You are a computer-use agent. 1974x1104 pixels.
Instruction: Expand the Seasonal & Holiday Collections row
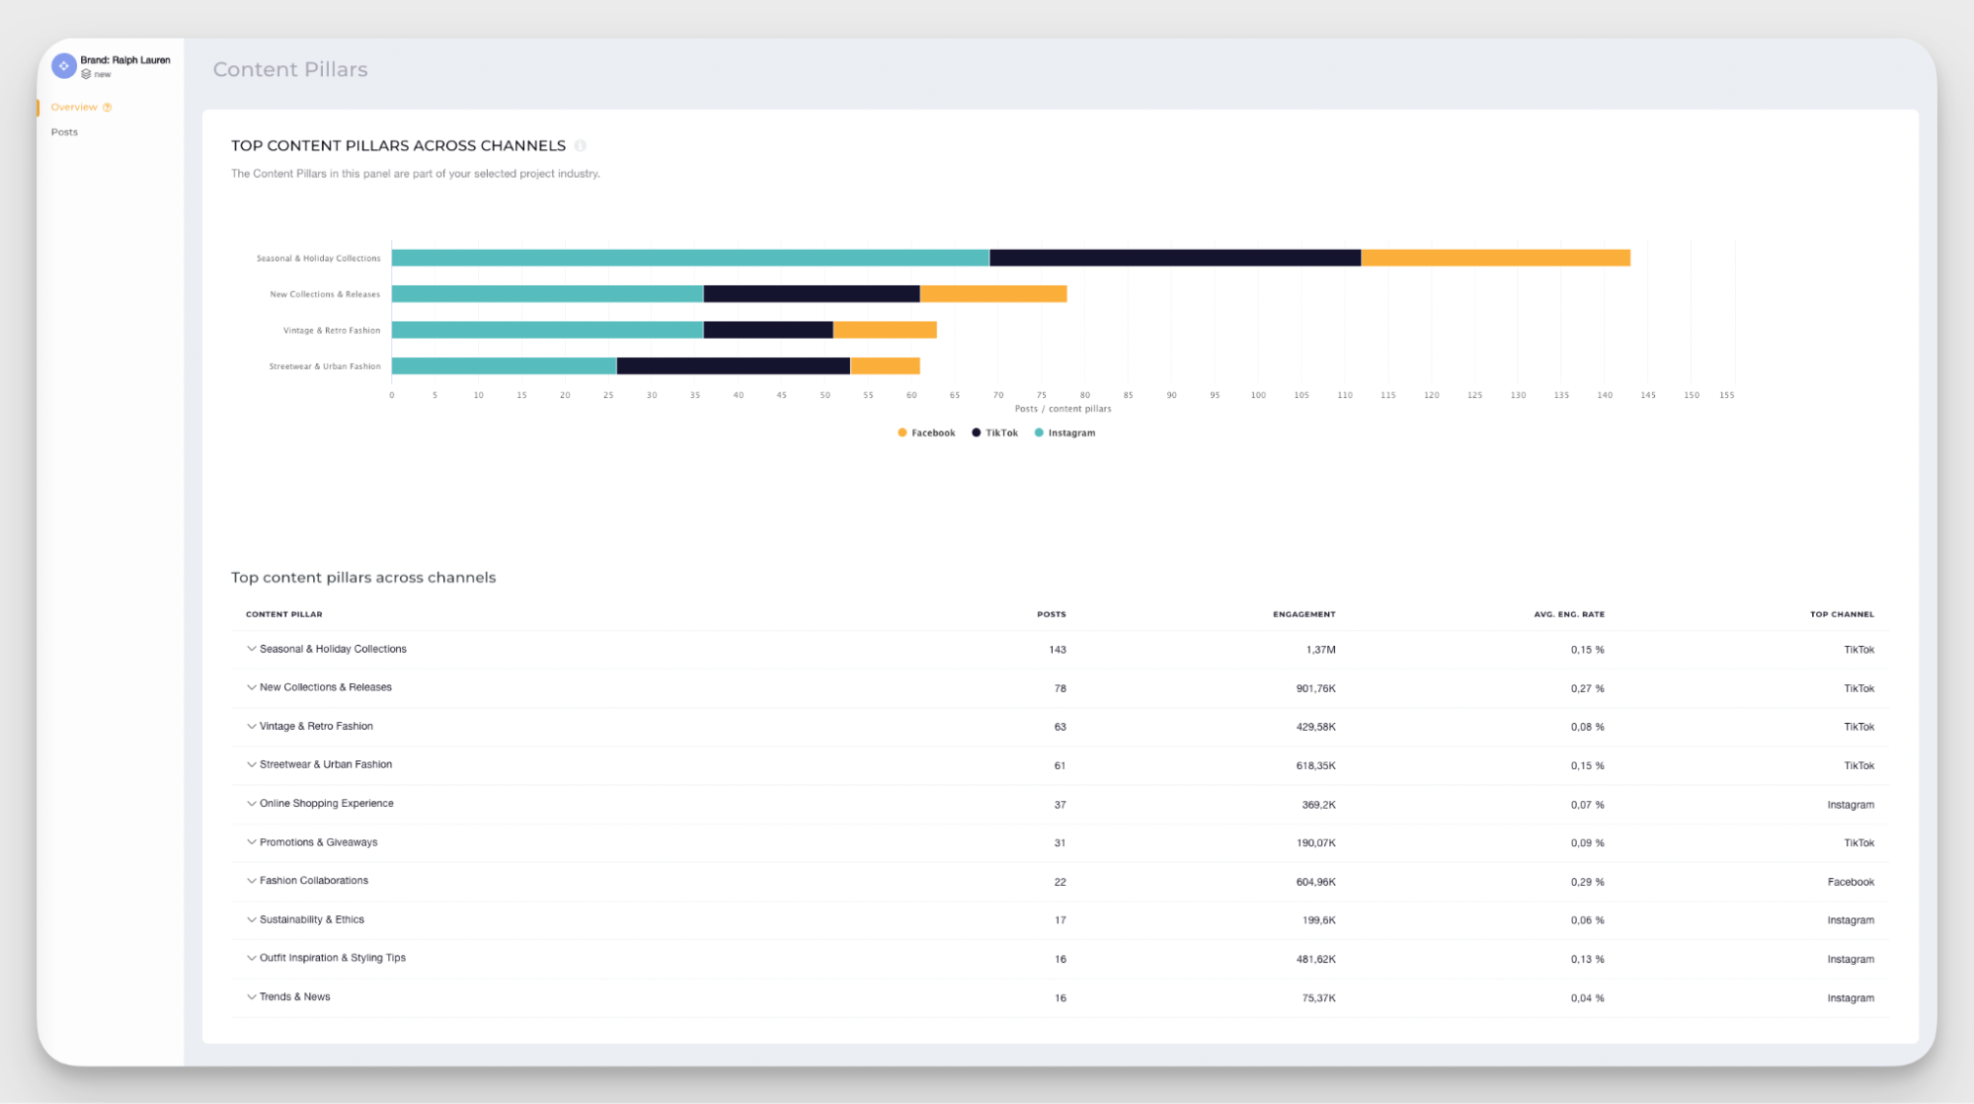click(251, 649)
